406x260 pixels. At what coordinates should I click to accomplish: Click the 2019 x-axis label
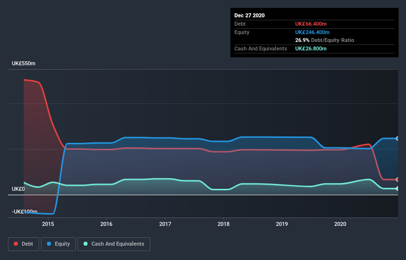coord(282,224)
